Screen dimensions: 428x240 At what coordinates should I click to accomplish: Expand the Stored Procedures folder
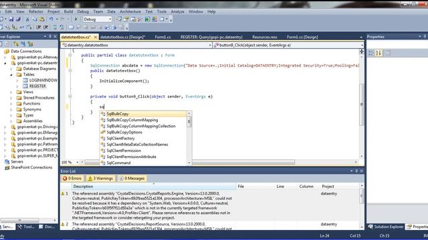[11, 98]
